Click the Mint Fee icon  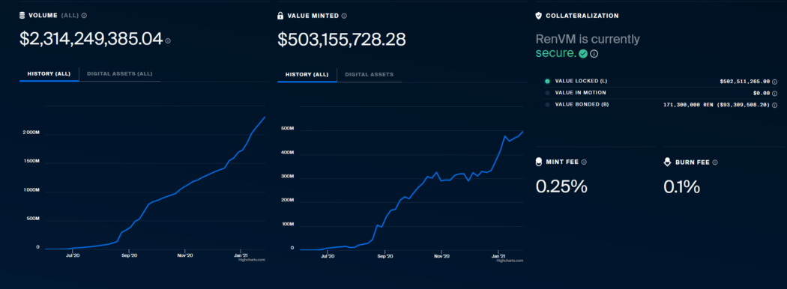click(x=539, y=162)
